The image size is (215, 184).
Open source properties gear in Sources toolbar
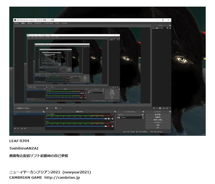coord(160,108)
